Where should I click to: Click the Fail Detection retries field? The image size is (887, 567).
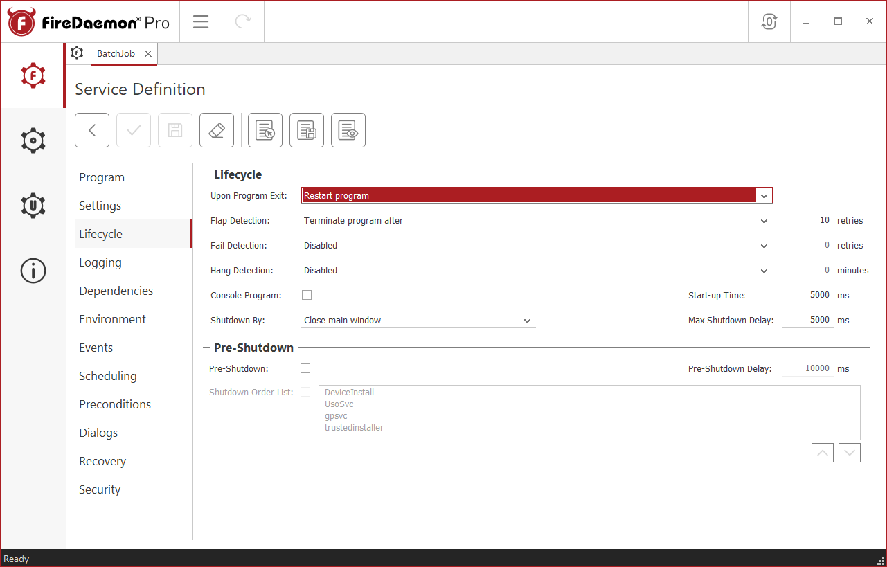tap(807, 246)
